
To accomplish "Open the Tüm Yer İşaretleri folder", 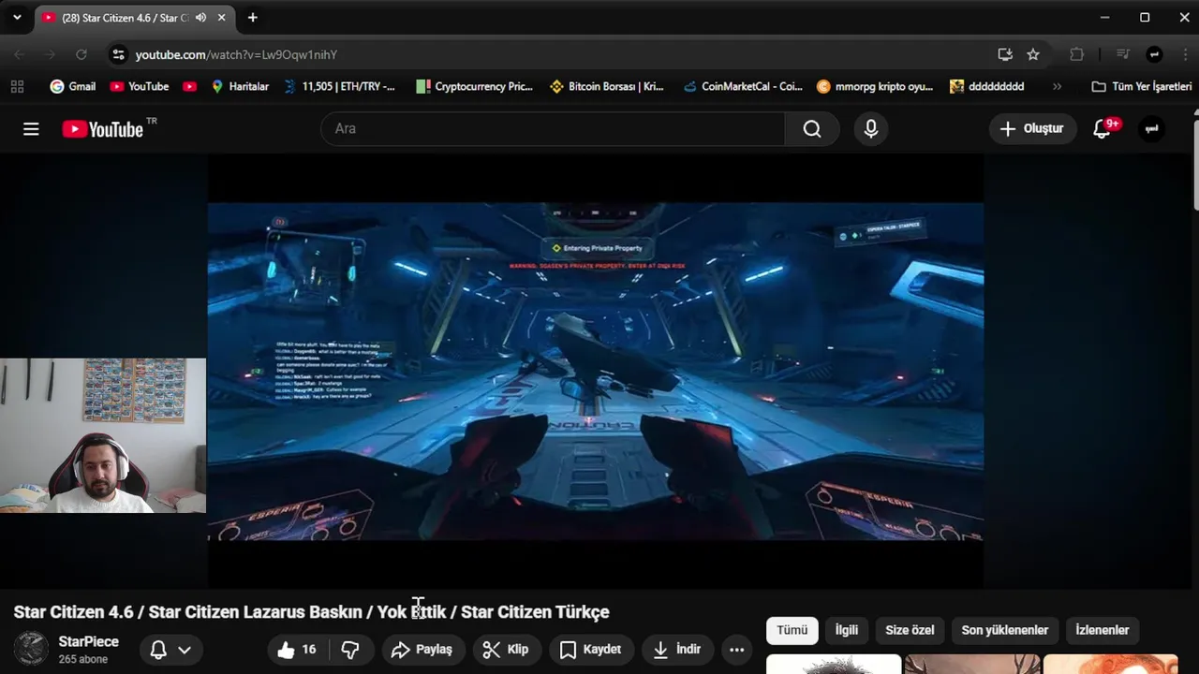I will [x=1141, y=86].
